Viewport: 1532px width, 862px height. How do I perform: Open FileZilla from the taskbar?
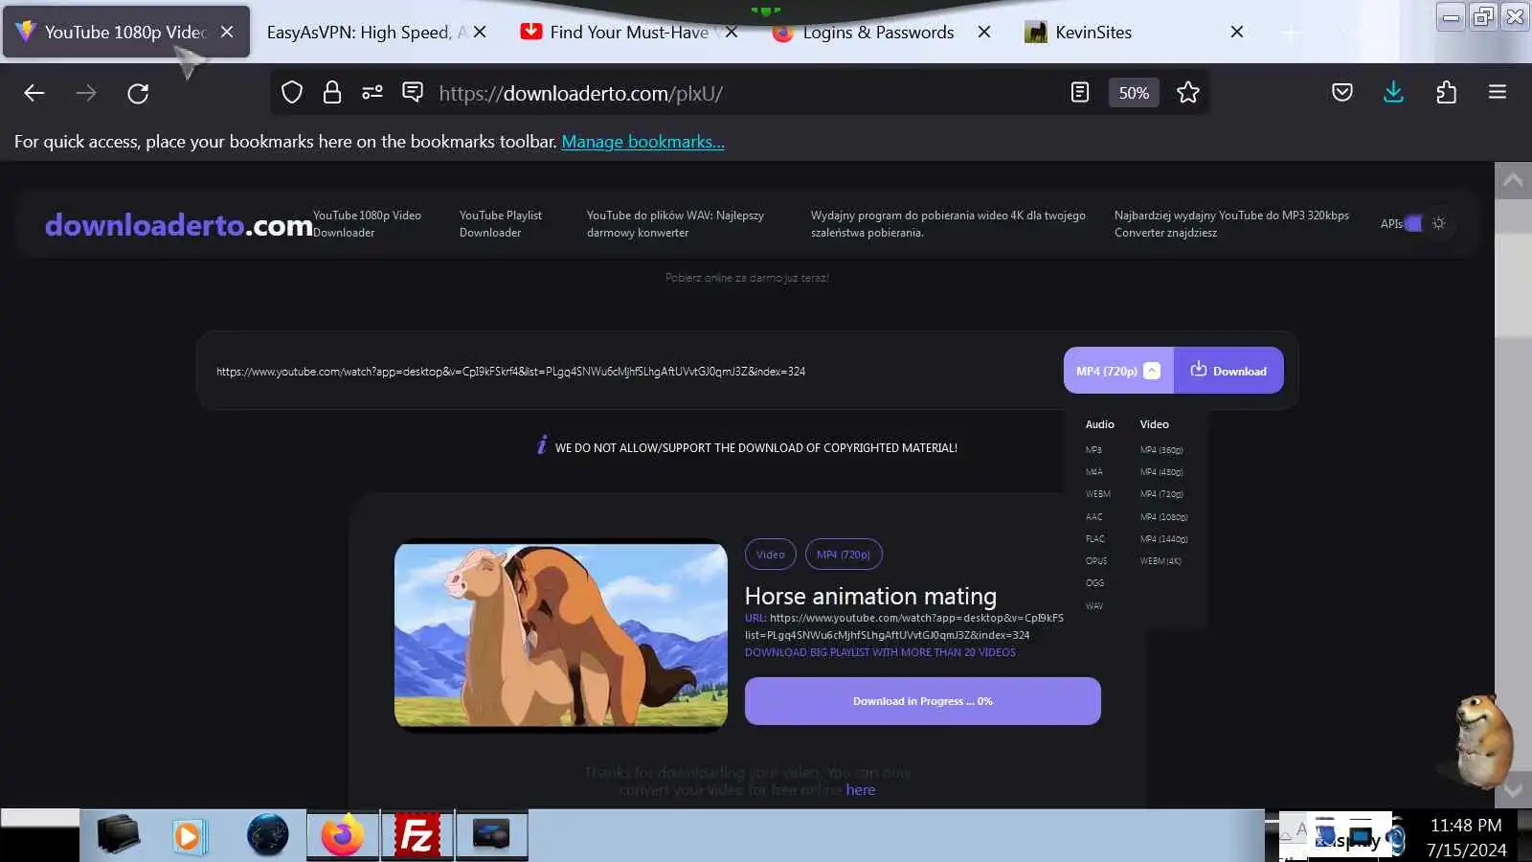[x=417, y=836]
